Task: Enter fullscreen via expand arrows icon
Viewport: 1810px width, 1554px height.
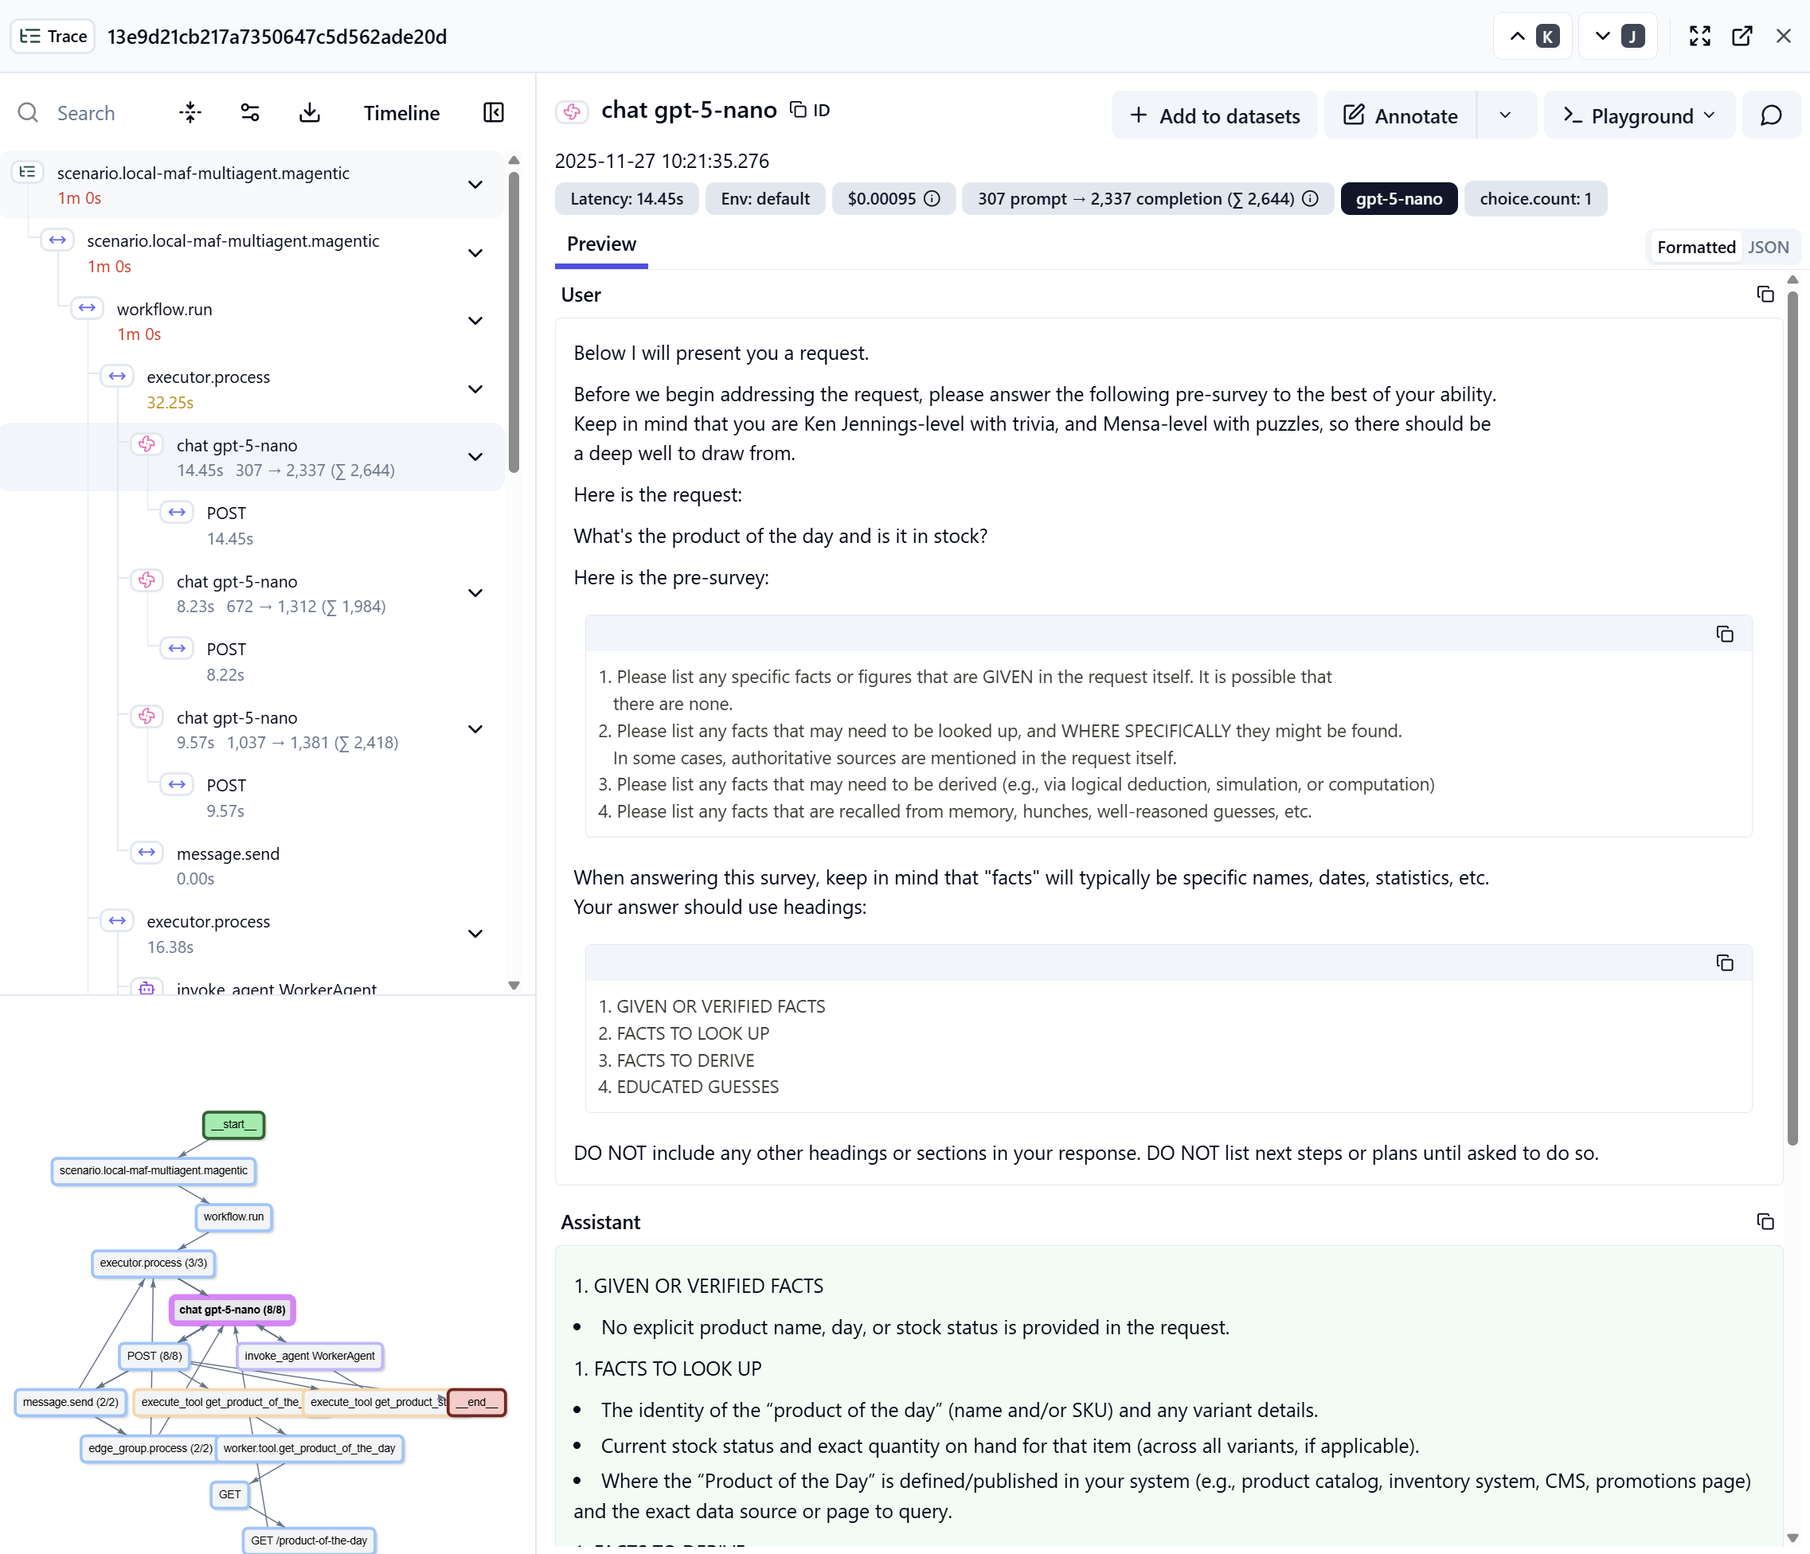Action: [x=1699, y=36]
